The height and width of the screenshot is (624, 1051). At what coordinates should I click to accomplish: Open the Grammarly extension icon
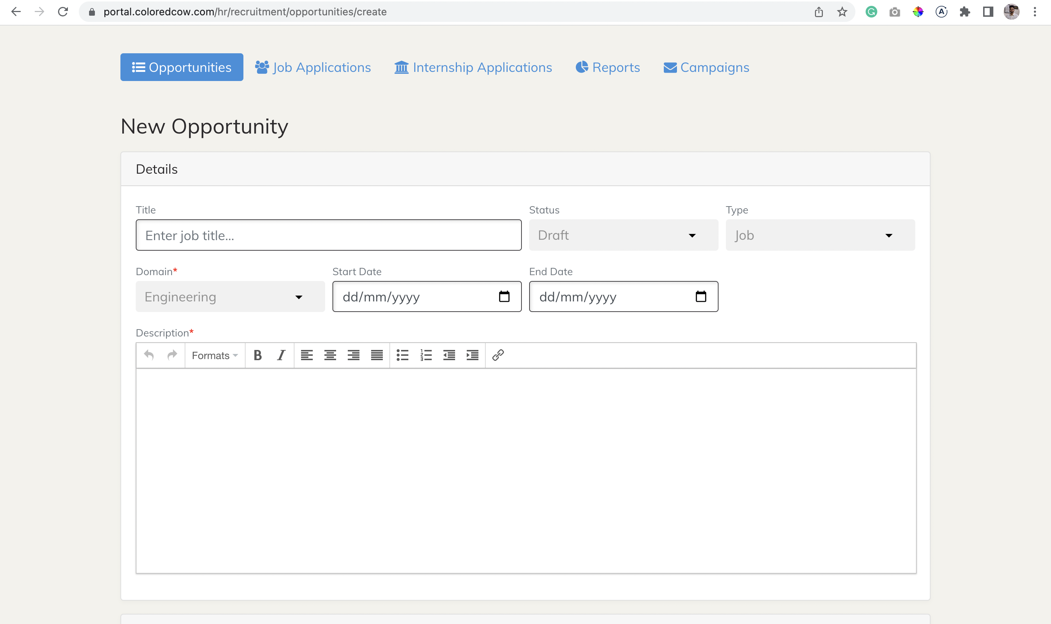(871, 12)
